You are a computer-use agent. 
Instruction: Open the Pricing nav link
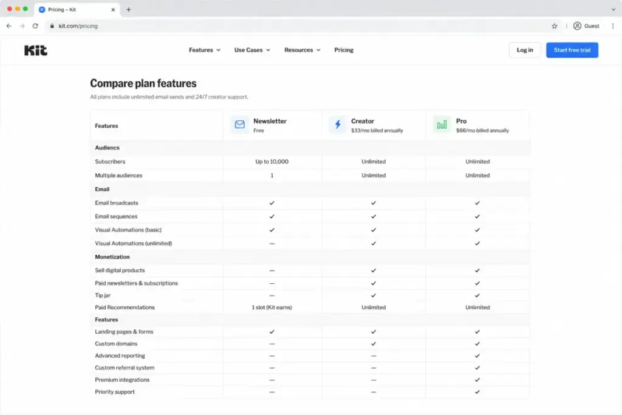pos(344,50)
